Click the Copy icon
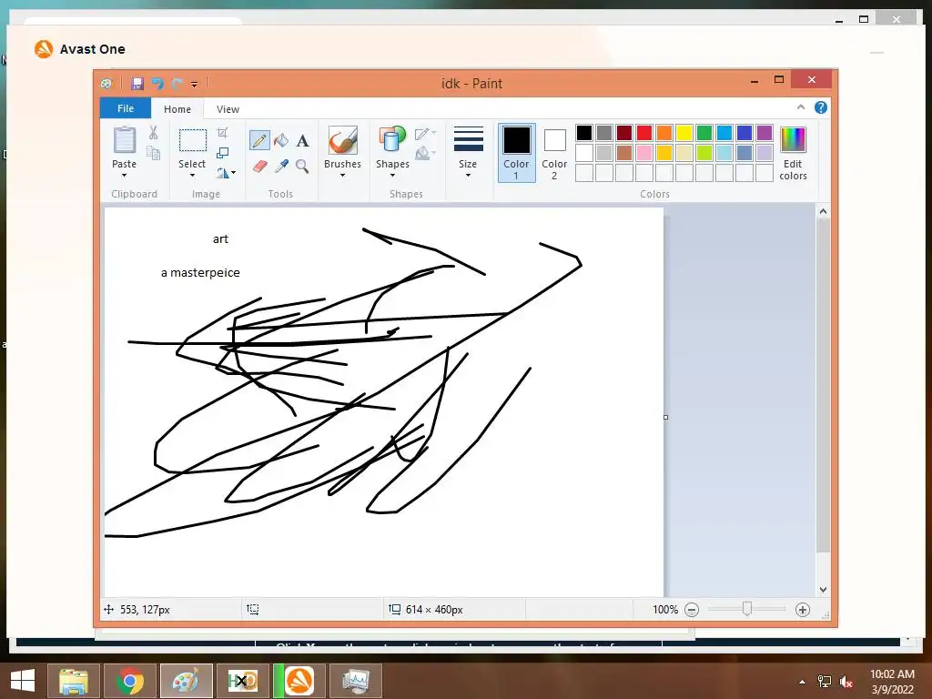Viewport: 932px width, 699px height. click(x=153, y=153)
